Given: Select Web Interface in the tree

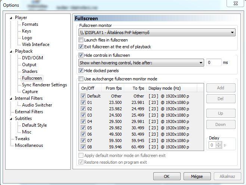Looking at the screenshot, I should (x=36, y=44).
